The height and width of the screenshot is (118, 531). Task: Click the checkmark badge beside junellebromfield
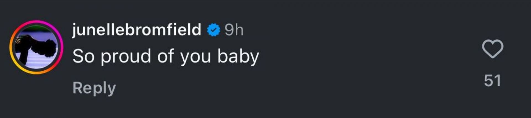click(x=214, y=30)
